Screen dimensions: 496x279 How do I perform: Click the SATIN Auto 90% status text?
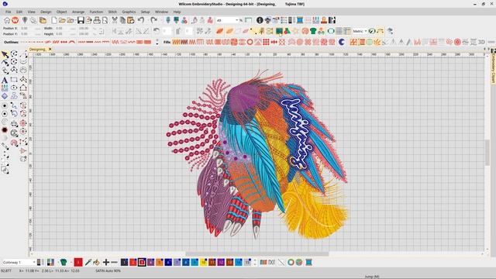coord(108,270)
